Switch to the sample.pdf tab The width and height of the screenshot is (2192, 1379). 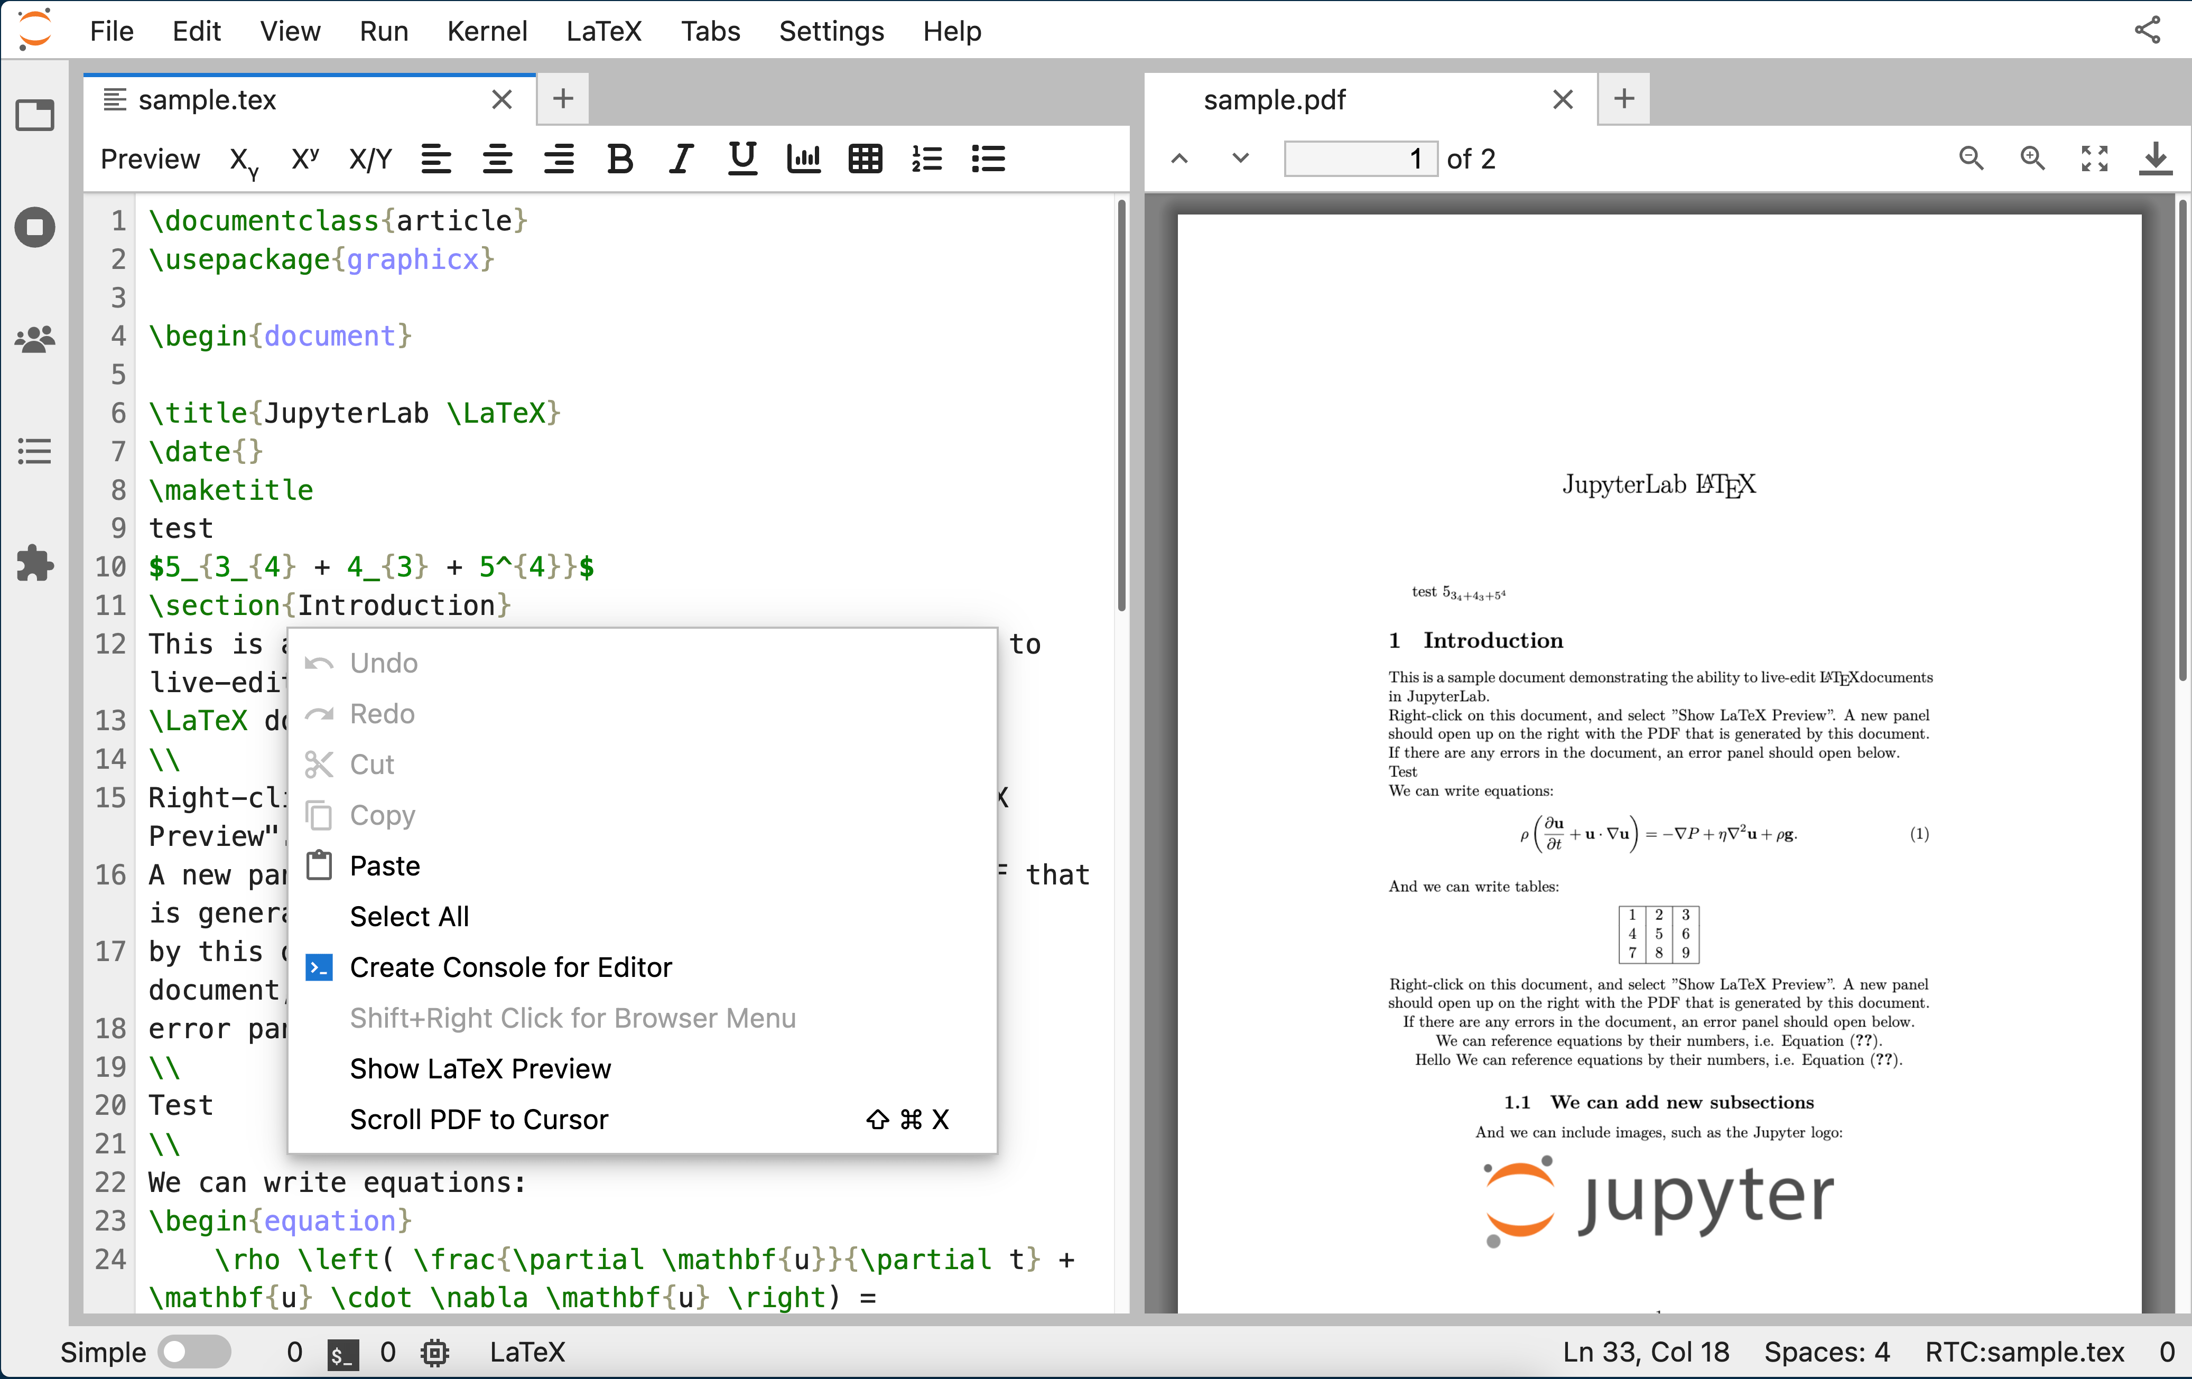[1275, 100]
